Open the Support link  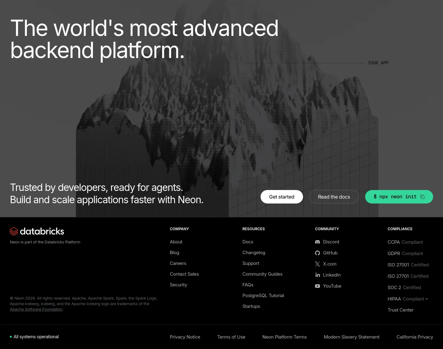pyautogui.click(x=251, y=263)
